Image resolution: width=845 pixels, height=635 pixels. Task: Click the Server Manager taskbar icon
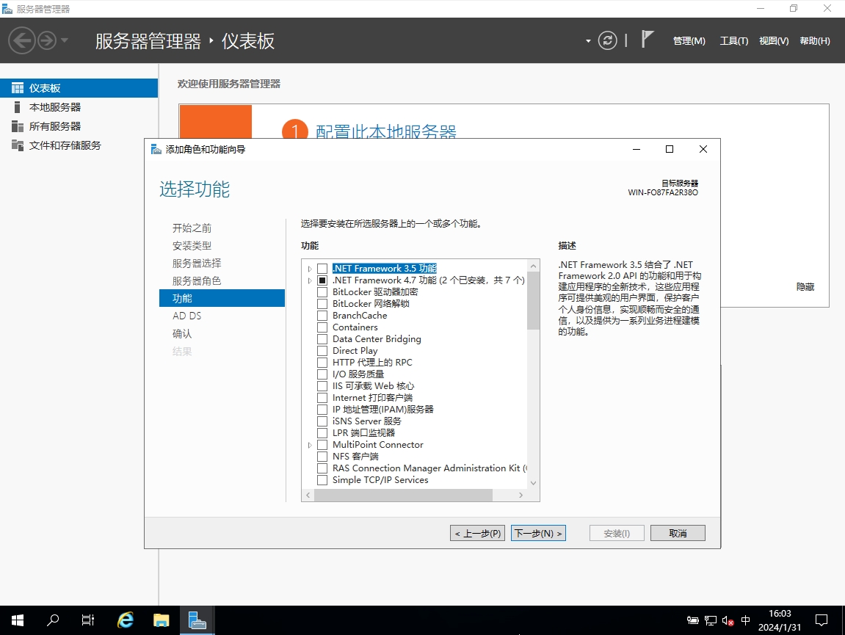[x=197, y=620]
